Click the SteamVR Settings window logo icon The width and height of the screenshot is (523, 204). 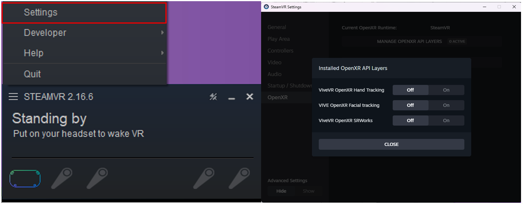266,7
